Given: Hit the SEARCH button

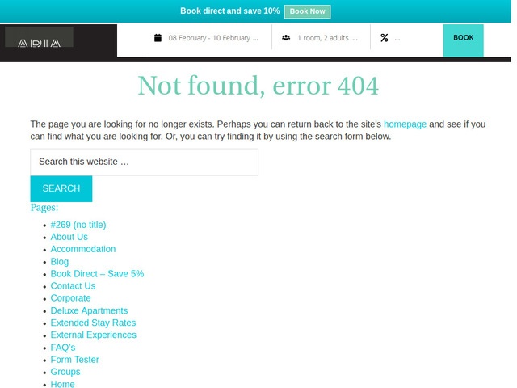Looking at the screenshot, I should click(x=61, y=188).
